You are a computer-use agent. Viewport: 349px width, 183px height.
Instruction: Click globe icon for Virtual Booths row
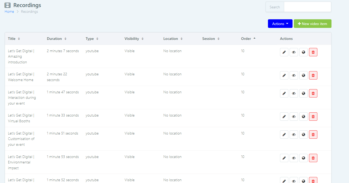[304, 117]
